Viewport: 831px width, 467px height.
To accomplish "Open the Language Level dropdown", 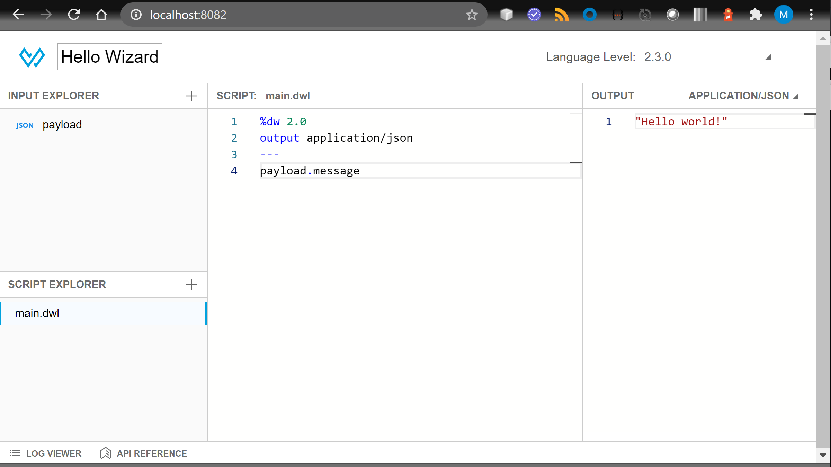I will [x=768, y=57].
